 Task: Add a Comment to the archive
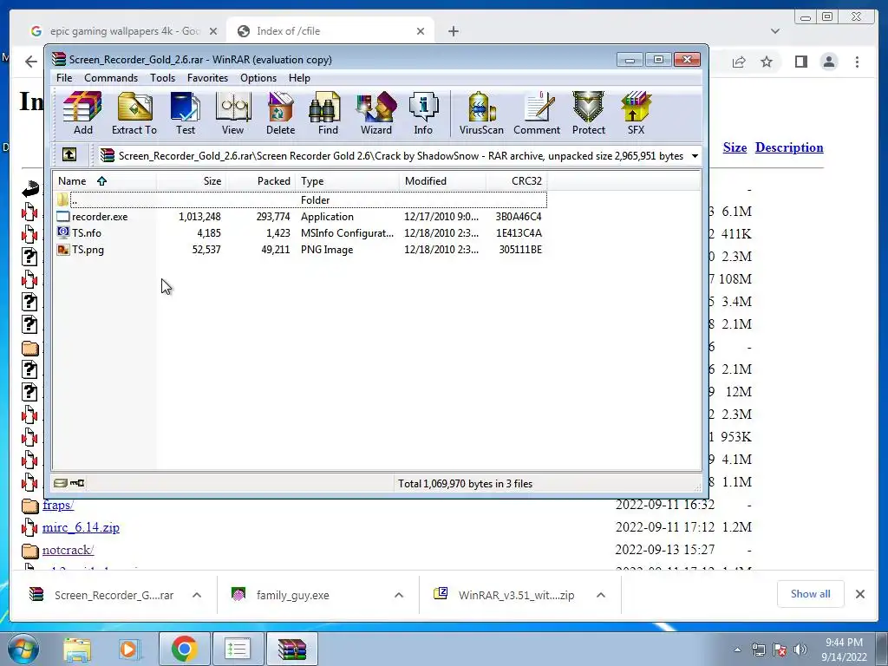537,114
